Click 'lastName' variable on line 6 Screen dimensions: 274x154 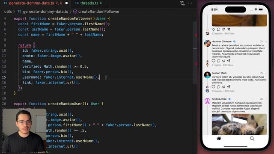point(39,29)
